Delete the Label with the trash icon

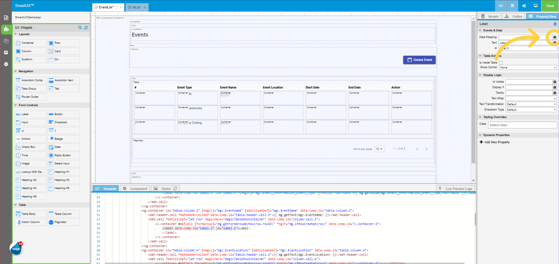tap(555, 24)
